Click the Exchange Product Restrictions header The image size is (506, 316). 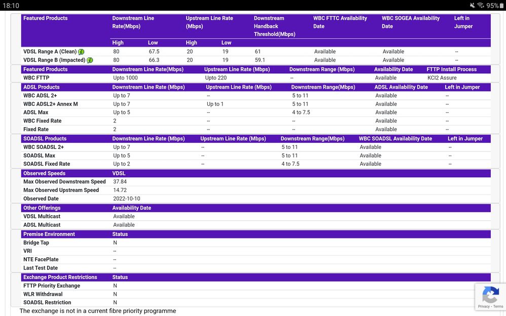click(60, 277)
